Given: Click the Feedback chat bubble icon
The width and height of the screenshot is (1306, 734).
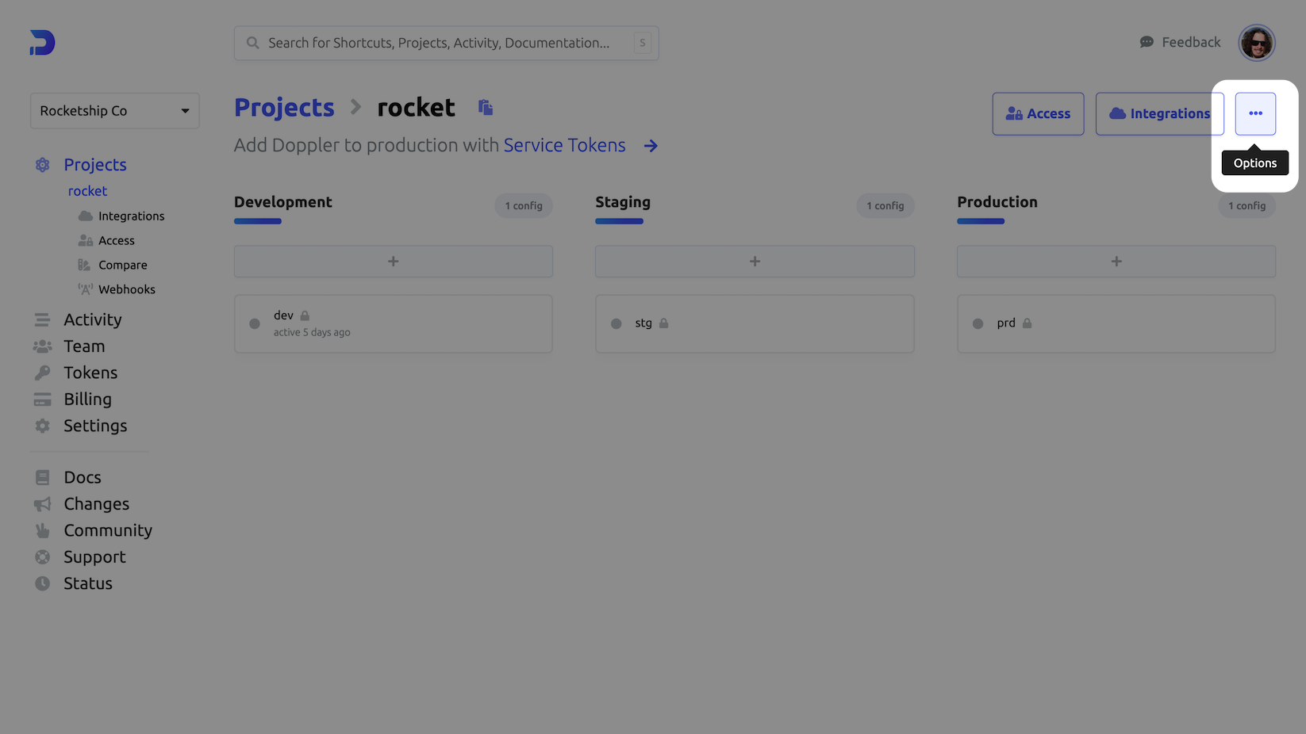Looking at the screenshot, I should pyautogui.click(x=1147, y=42).
